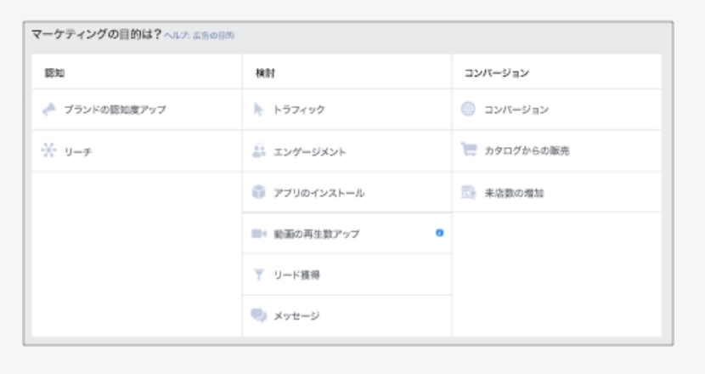This screenshot has width=705, height=374.
Task: Select the cursor icon beside トラフィック
Action: (259, 110)
